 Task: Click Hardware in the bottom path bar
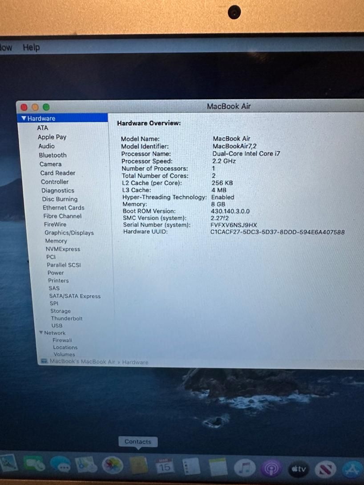pos(135,362)
